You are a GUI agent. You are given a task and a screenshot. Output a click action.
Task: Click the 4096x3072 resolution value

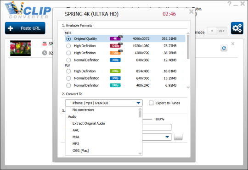pyautogui.click(x=141, y=38)
